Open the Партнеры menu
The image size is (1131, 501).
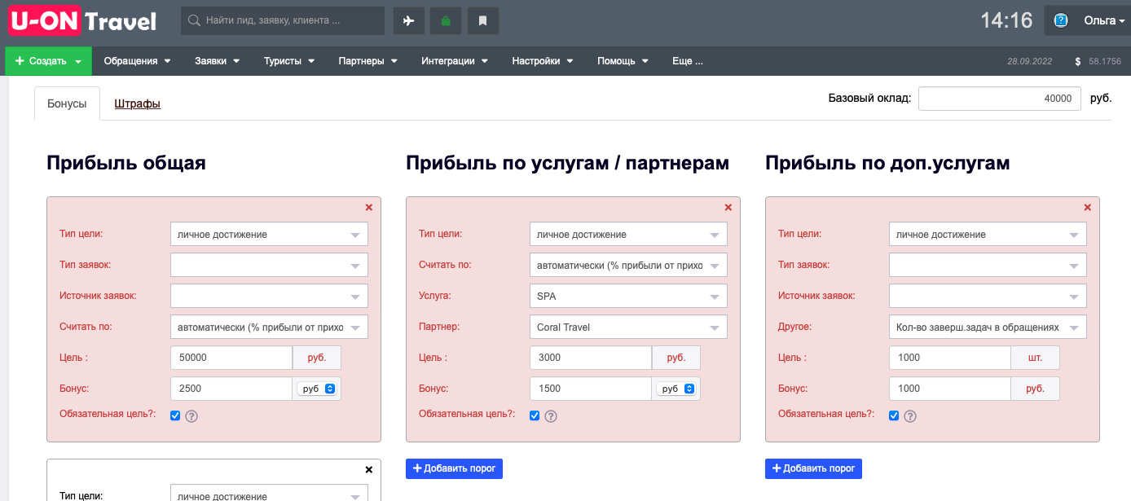point(367,61)
